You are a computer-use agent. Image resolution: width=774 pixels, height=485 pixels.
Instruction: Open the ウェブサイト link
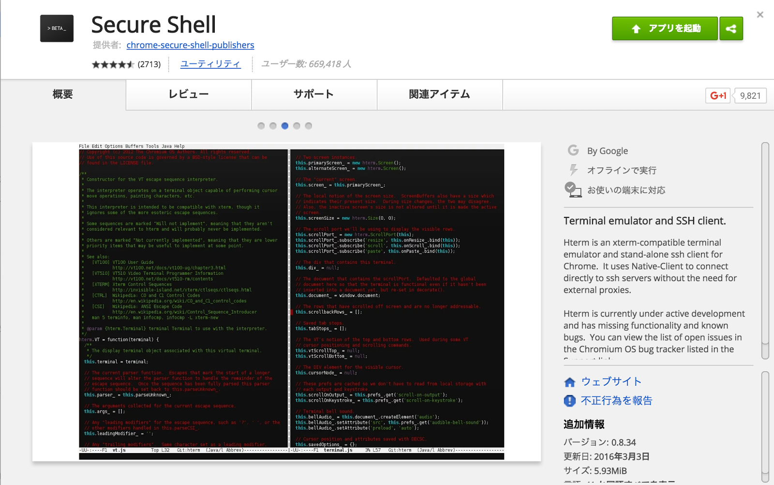(611, 381)
